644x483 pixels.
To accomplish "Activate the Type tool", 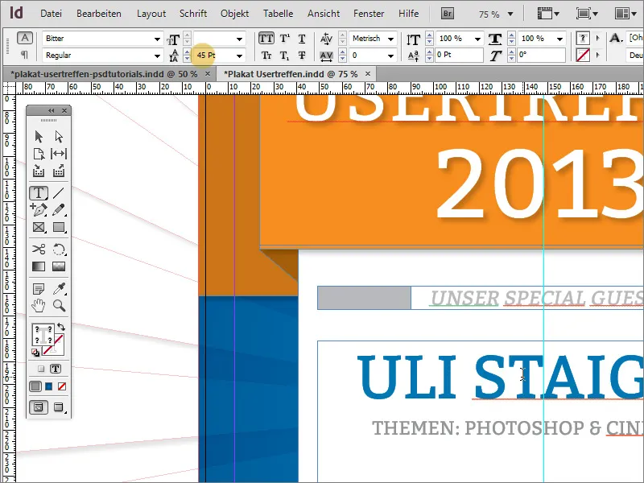I will point(39,193).
